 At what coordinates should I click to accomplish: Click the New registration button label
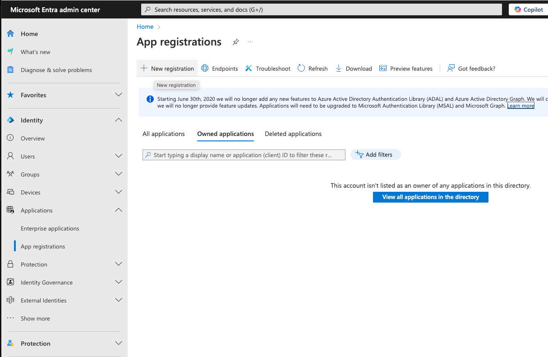click(172, 68)
